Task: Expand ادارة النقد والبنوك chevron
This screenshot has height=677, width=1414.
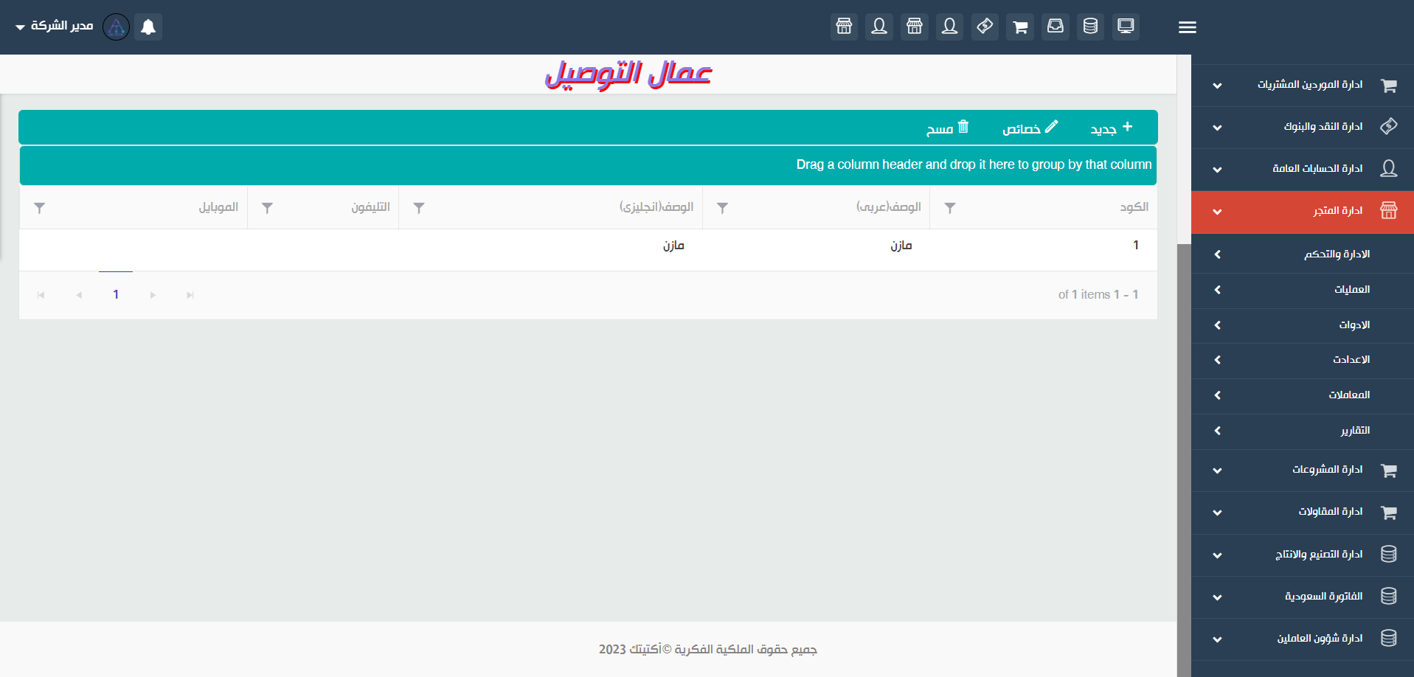Action: [1217, 128]
